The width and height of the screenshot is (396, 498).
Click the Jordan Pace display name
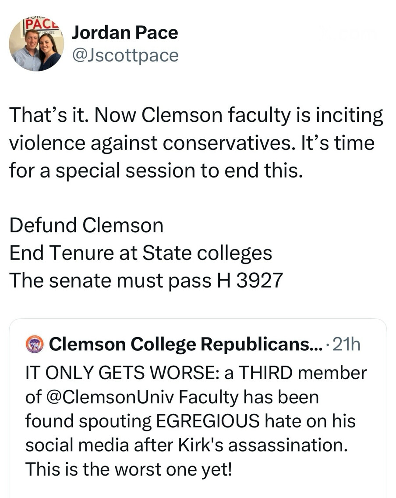[125, 33]
